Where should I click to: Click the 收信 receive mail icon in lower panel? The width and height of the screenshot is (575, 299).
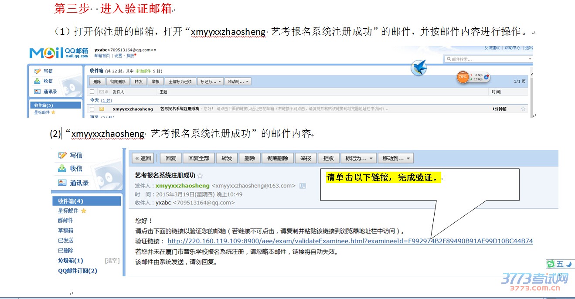(62, 169)
